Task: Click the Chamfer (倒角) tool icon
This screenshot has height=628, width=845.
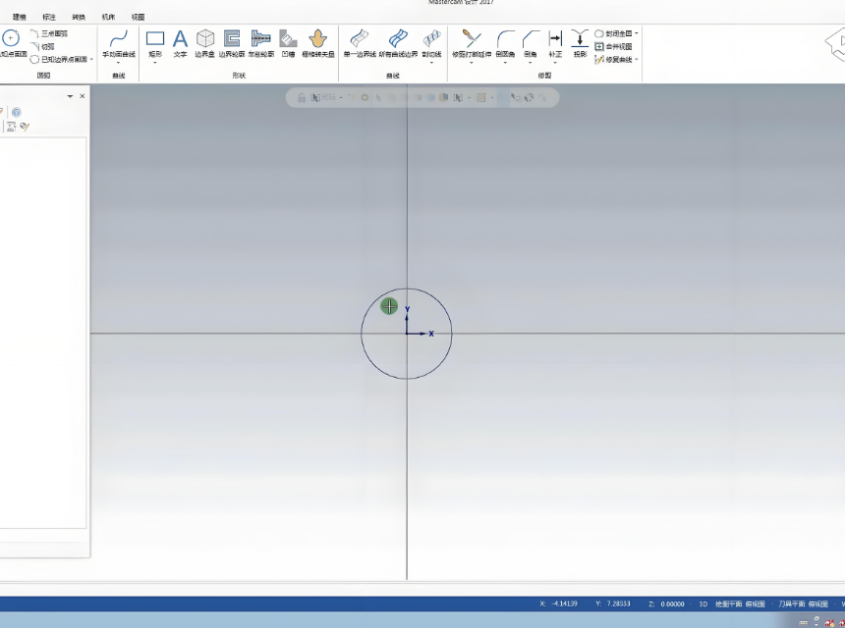Action: (x=531, y=39)
